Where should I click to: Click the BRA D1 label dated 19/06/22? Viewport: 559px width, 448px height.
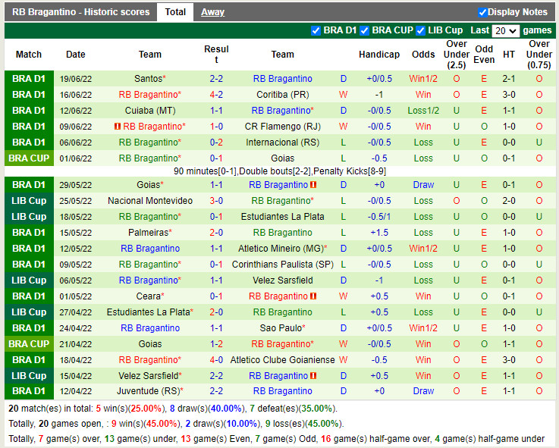coord(29,78)
